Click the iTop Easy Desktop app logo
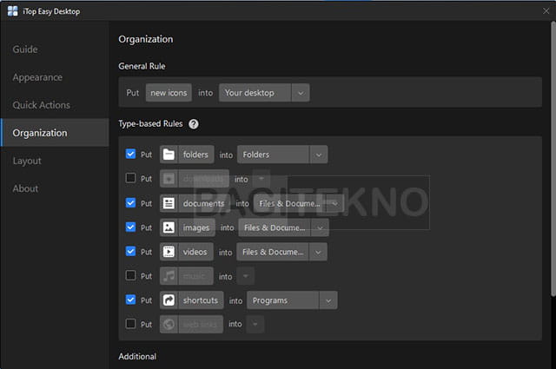Image resolution: width=556 pixels, height=369 pixels. (12, 11)
